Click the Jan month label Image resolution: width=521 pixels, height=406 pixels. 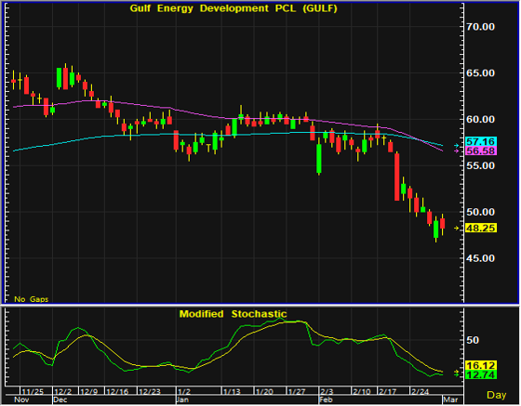click(x=182, y=399)
